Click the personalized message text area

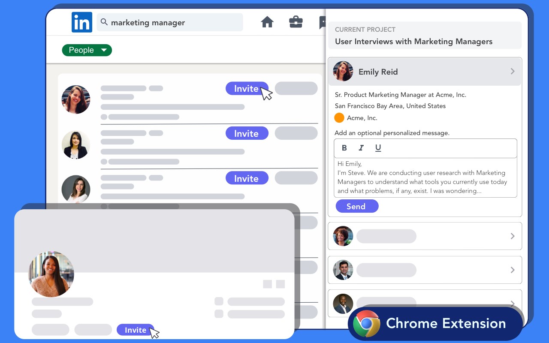[x=425, y=178]
